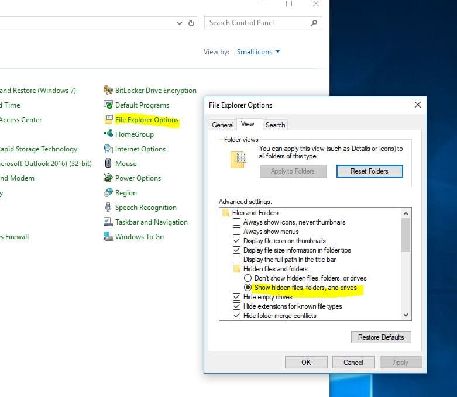Image resolution: width=457 pixels, height=397 pixels.
Task: Click the File Explorer Options icon
Action: (108, 120)
